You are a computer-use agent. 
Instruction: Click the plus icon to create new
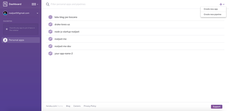coord(221,4)
